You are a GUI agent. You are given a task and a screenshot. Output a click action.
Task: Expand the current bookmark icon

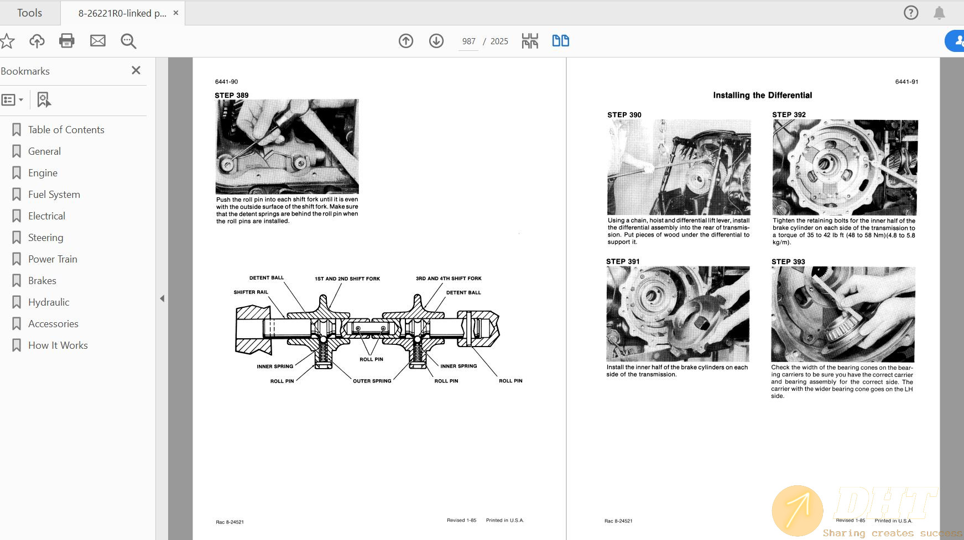click(44, 99)
